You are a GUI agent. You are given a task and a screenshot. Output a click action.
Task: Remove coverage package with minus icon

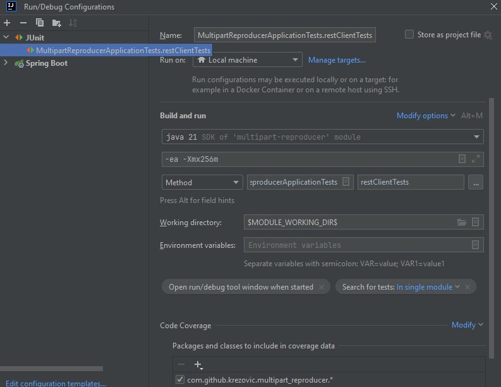(181, 364)
